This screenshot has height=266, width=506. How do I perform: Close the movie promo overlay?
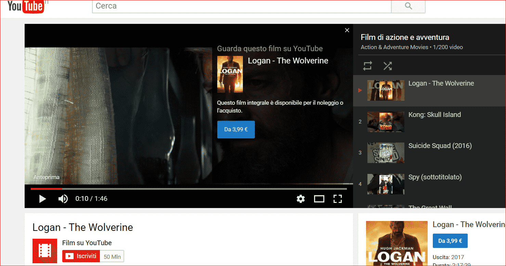pyautogui.click(x=347, y=30)
